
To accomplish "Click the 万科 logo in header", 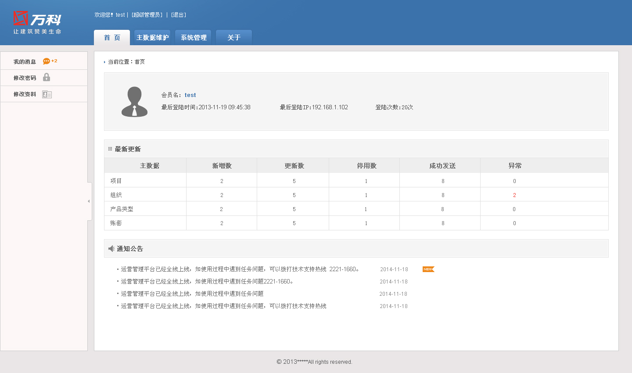I will click(x=37, y=23).
